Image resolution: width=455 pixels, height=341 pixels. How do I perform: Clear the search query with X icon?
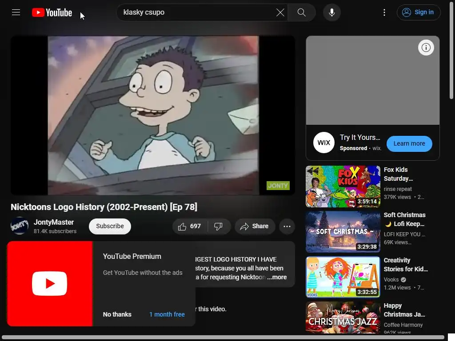point(280,12)
